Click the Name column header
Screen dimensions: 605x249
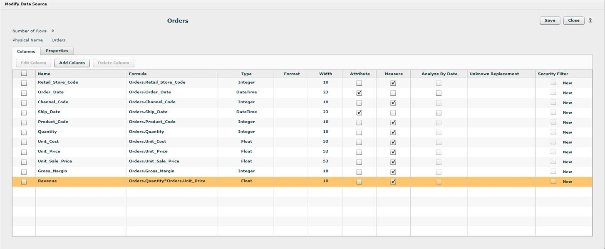pos(44,74)
